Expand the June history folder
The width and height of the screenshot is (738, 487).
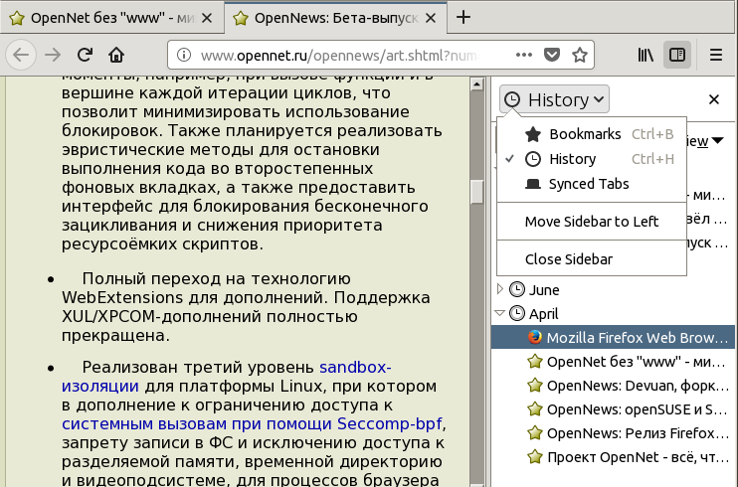501,290
